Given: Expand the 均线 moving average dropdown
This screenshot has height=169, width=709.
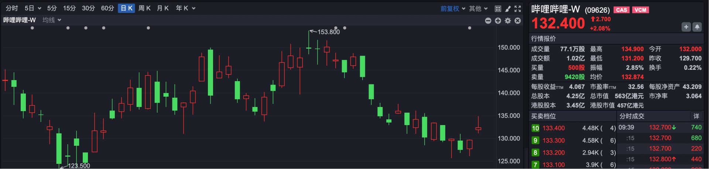Looking at the screenshot, I should coord(52,20).
